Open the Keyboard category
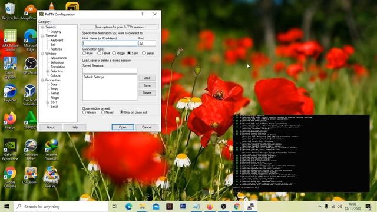This screenshot has height=212, width=377. click(57, 40)
